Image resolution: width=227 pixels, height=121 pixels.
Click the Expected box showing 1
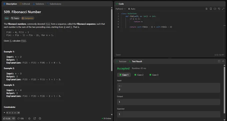tap(169, 114)
